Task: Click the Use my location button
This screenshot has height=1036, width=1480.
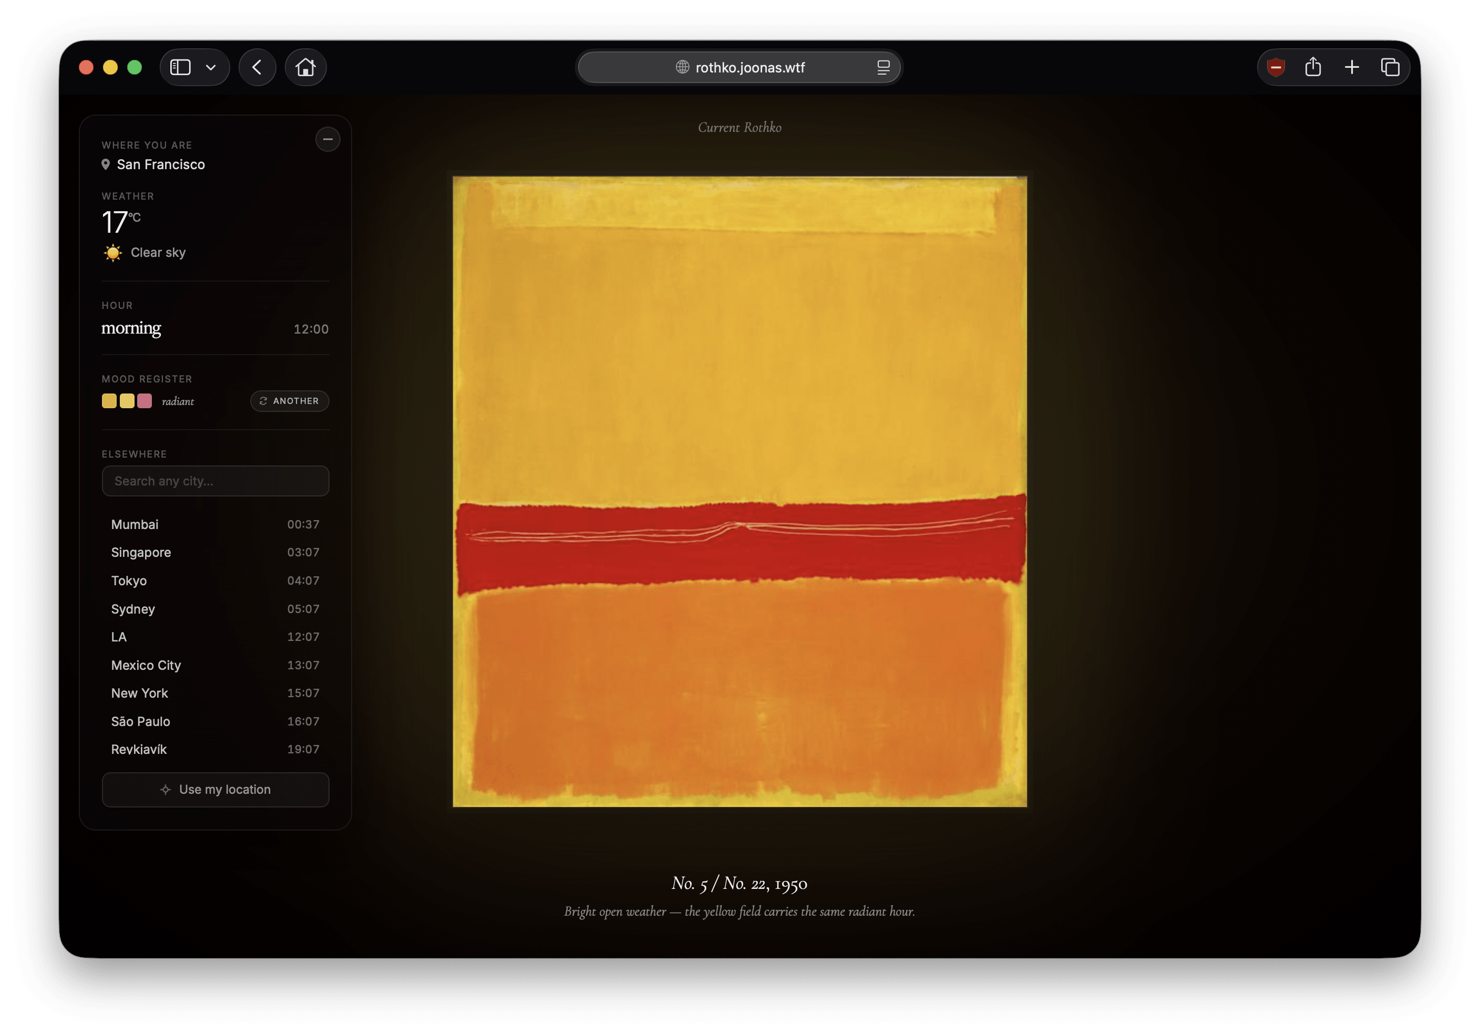Action: point(215,789)
